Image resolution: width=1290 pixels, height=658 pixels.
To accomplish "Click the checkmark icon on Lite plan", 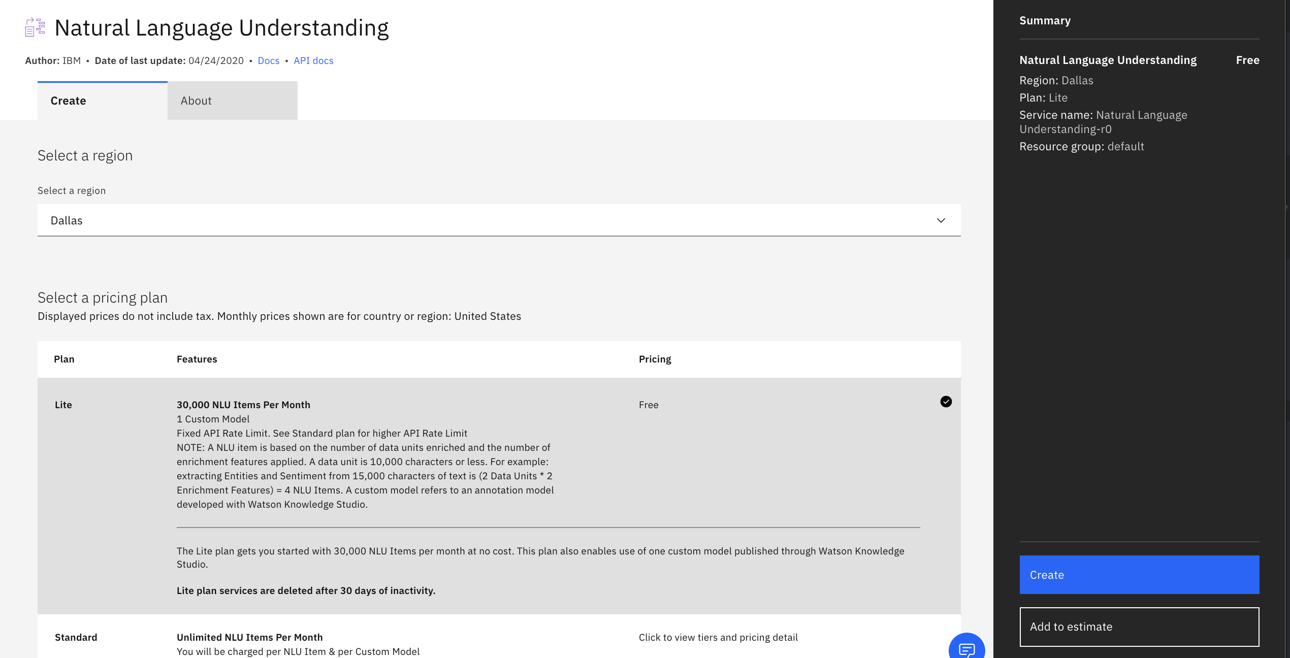I will tap(946, 401).
